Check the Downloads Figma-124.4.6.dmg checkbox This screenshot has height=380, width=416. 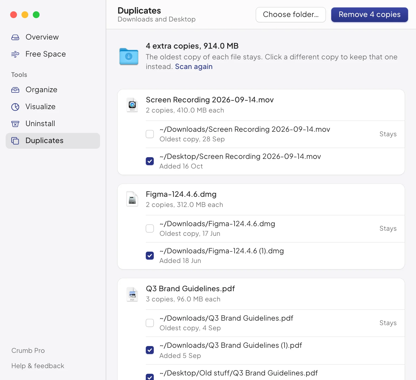click(x=150, y=228)
